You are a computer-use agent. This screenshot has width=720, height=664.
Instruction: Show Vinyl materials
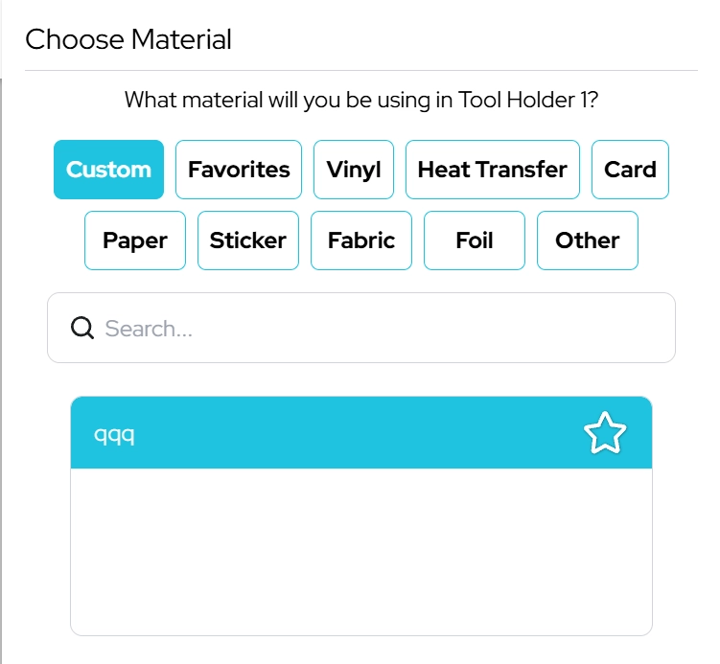[x=354, y=170]
